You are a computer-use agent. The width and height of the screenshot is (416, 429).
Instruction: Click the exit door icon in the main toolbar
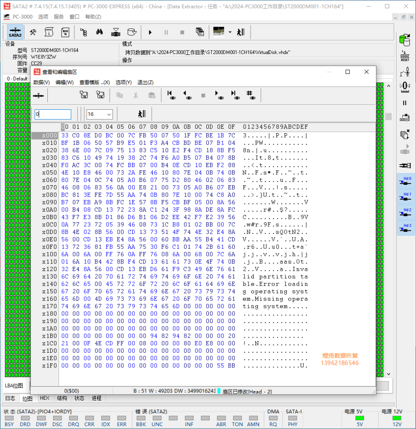coord(241,32)
